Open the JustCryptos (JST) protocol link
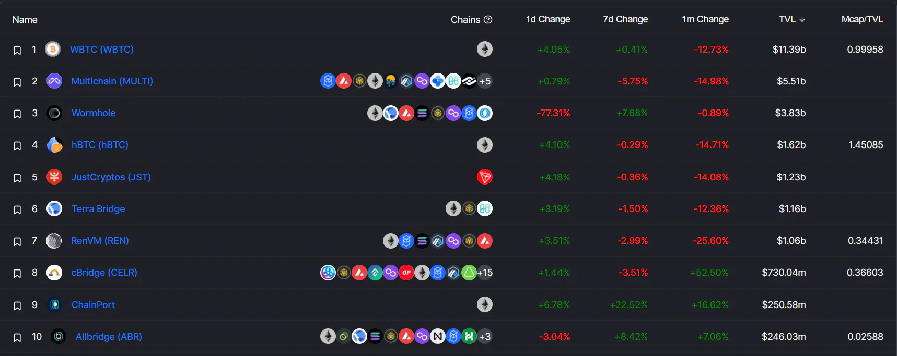 click(111, 177)
